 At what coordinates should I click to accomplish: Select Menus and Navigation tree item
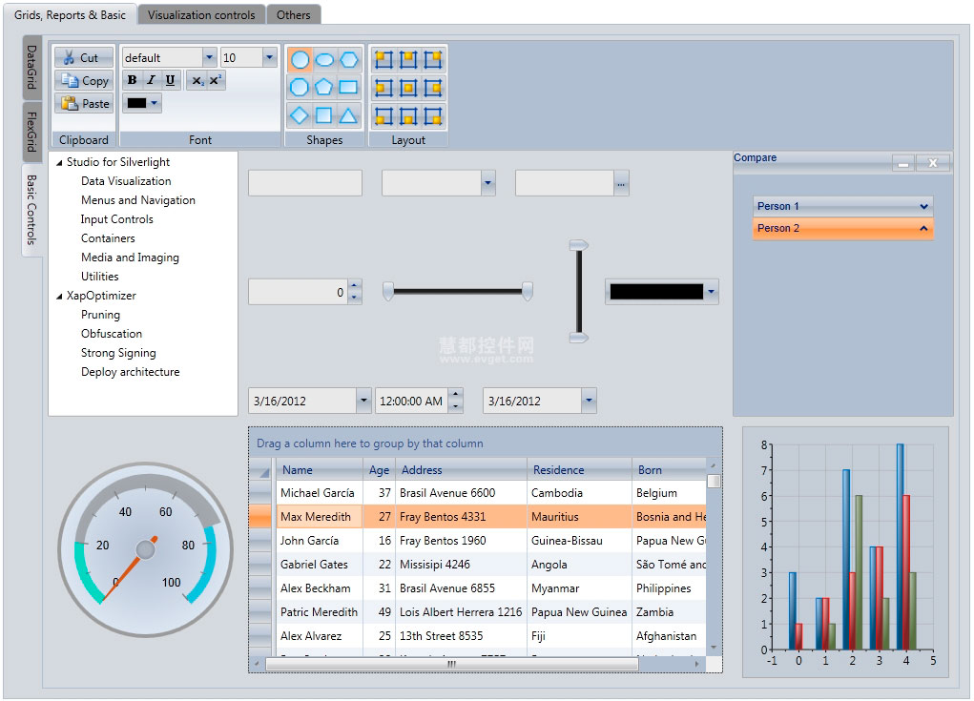138,200
